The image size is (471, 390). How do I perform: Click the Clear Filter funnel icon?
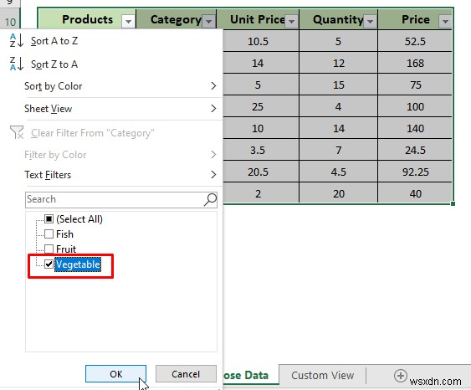[17, 132]
